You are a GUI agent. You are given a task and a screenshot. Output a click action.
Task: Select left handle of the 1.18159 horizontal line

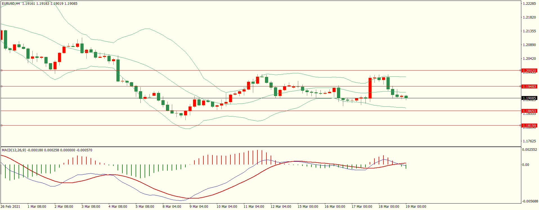pos(1,125)
